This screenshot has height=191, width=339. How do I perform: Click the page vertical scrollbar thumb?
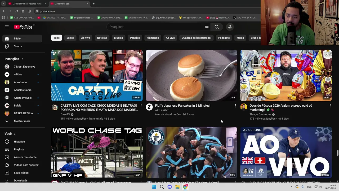(337, 153)
